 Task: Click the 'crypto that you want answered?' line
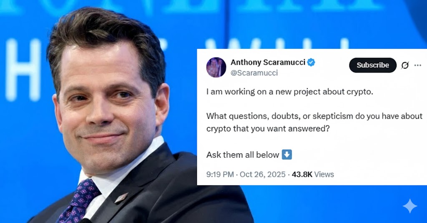pos(268,128)
